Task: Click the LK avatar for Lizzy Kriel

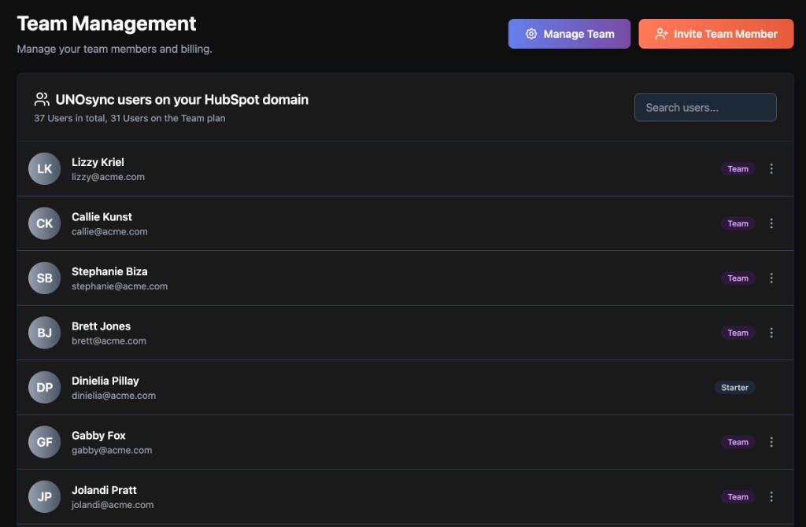Action: 45,169
